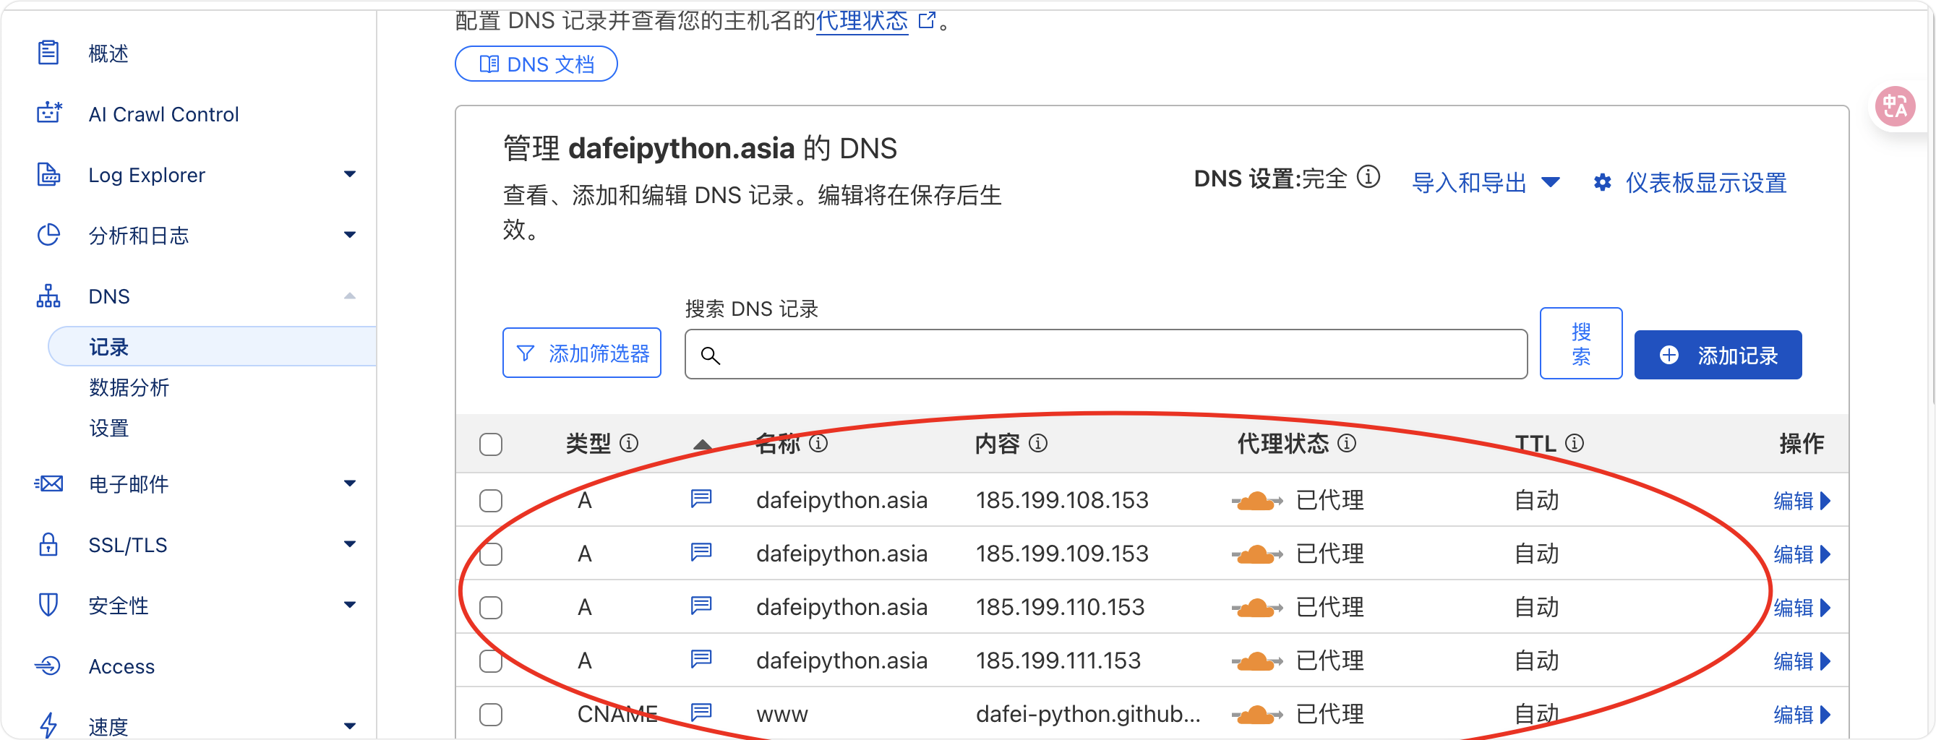1936x740 pixels.
Task: Click the gear icon of 仪表板显示设置
Action: pyautogui.click(x=1601, y=182)
